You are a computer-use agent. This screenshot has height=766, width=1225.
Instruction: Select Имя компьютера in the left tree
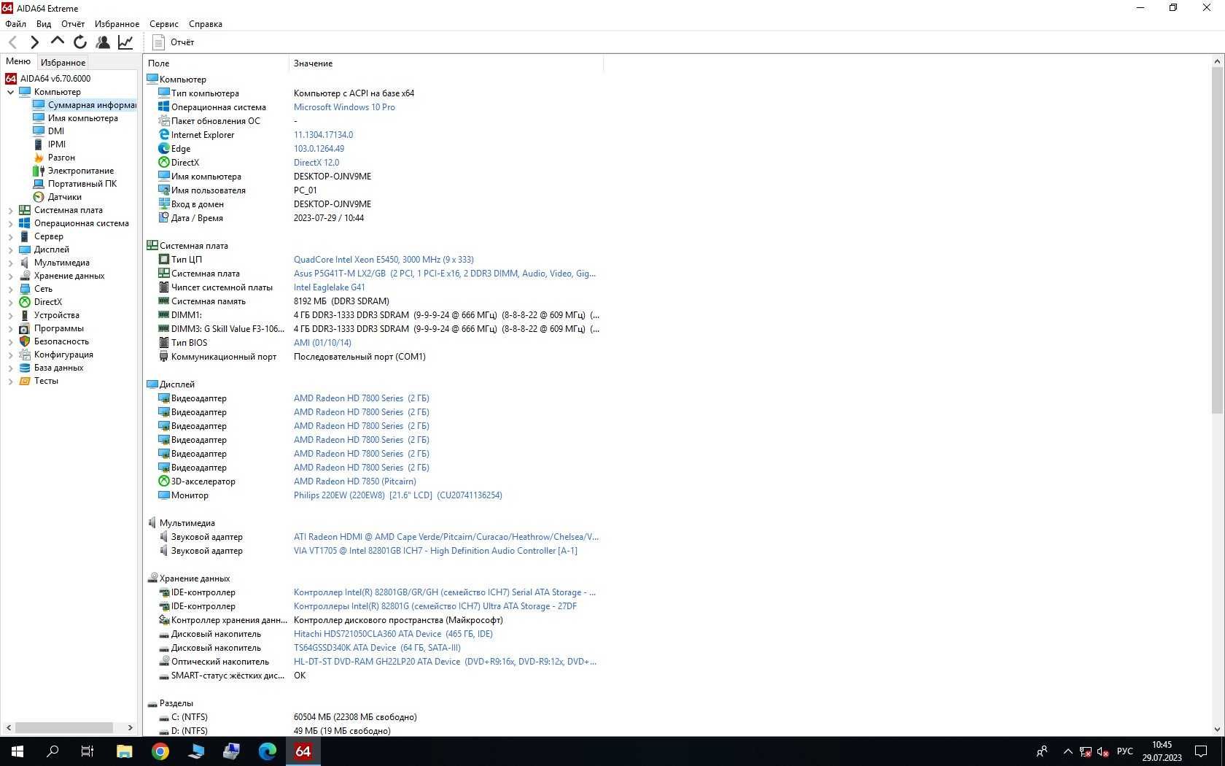82,118
